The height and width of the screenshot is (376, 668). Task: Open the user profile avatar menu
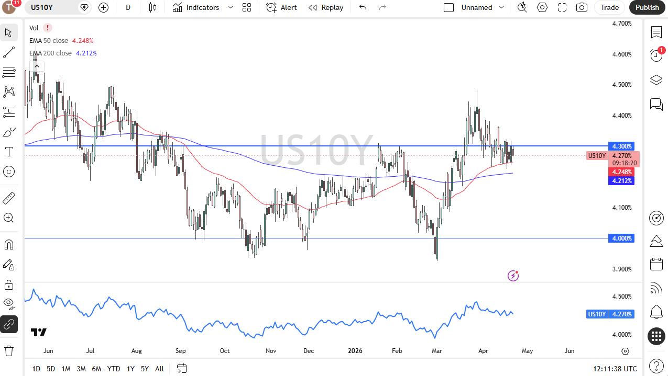[10, 7]
